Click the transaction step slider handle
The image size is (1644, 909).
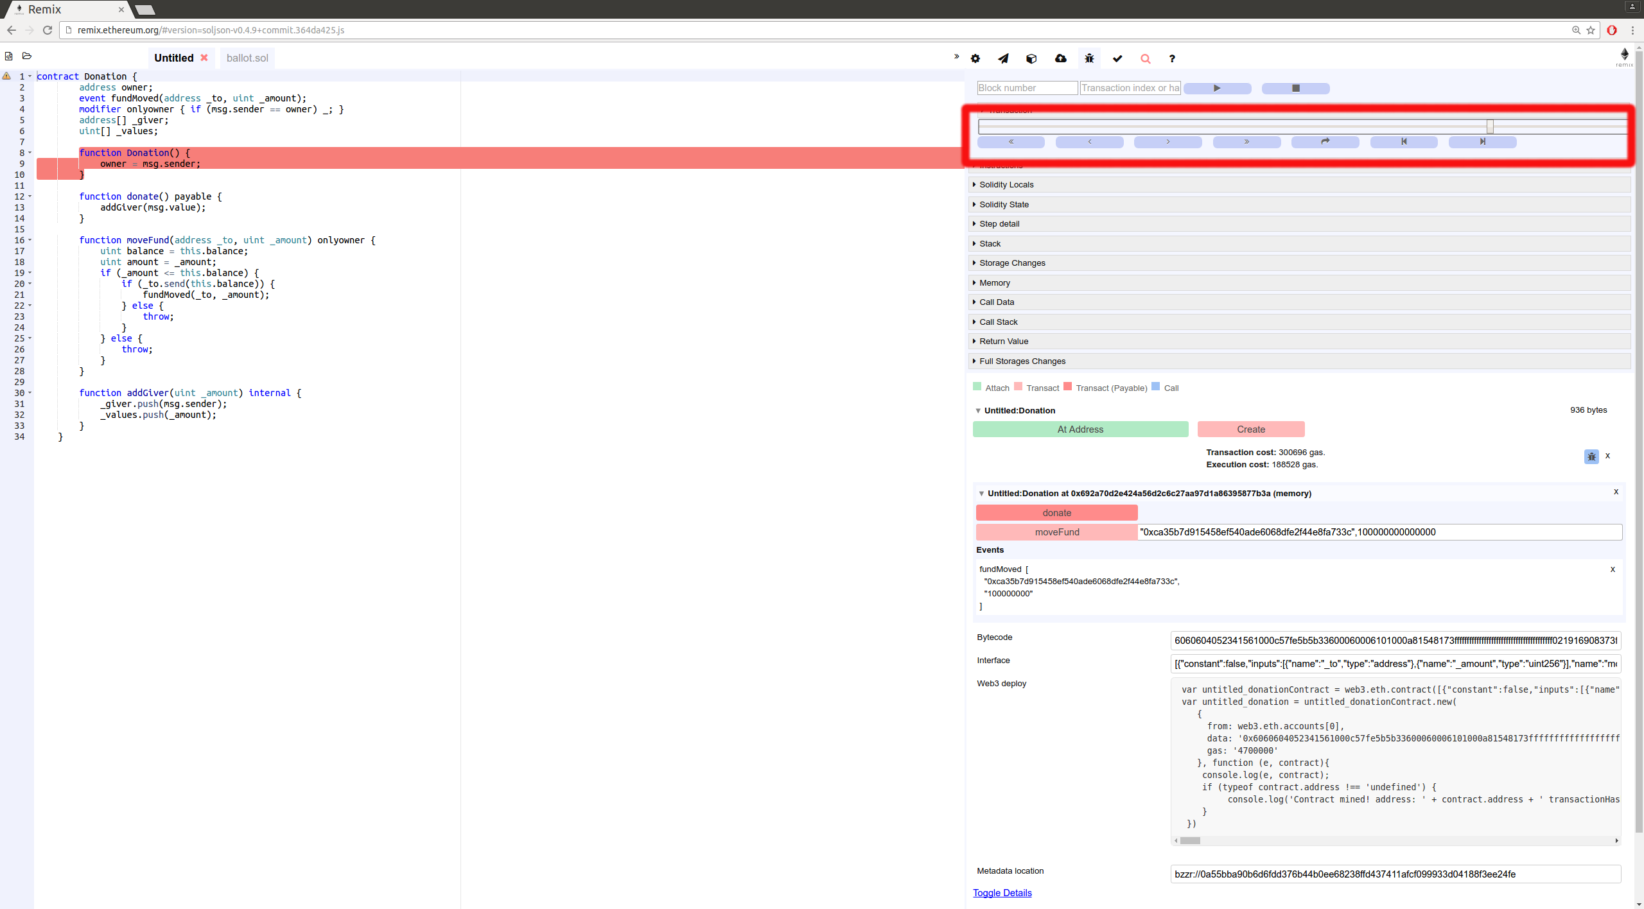(1490, 126)
